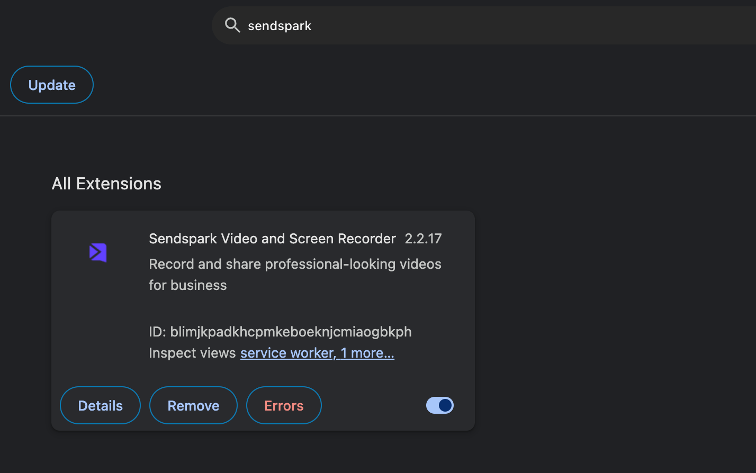The width and height of the screenshot is (756, 473).
Task: Click the Update button
Action: pyautogui.click(x=52, y=85)
